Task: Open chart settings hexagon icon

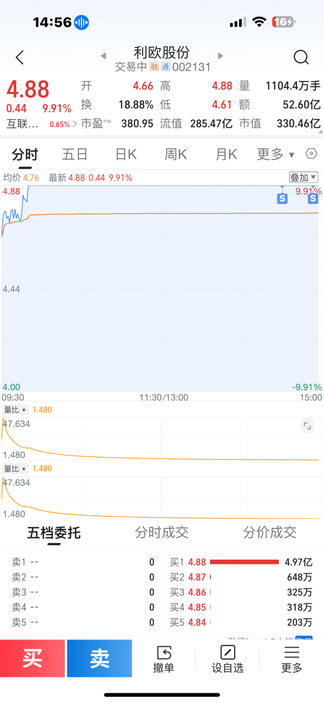Action: coord(311,154)
